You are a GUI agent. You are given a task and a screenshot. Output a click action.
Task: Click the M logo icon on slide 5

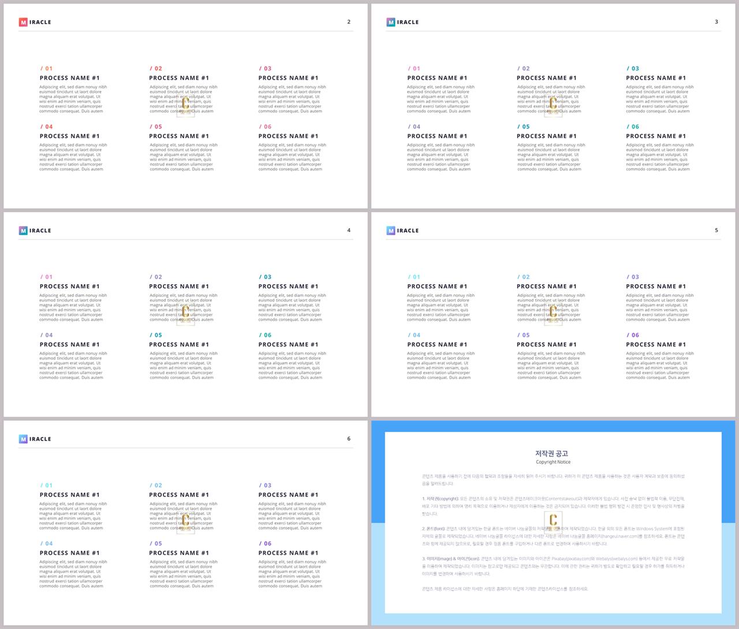[391, 230]
